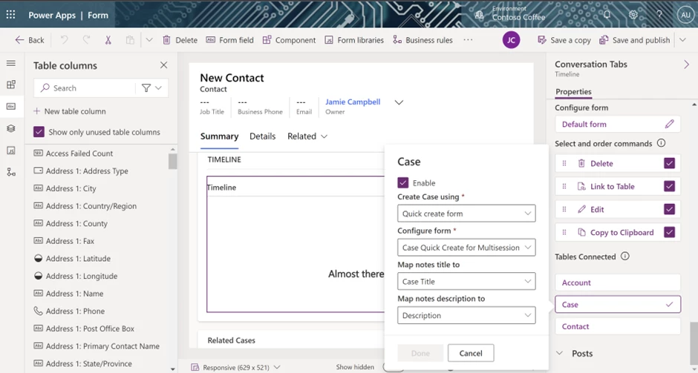
Task: Toggle Show only unused table columns checkbox
Action: pos(39,132)
